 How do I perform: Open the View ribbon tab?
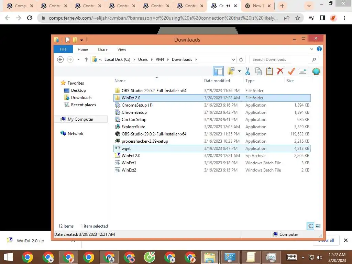pyautogui.click(x=122, y=49)
